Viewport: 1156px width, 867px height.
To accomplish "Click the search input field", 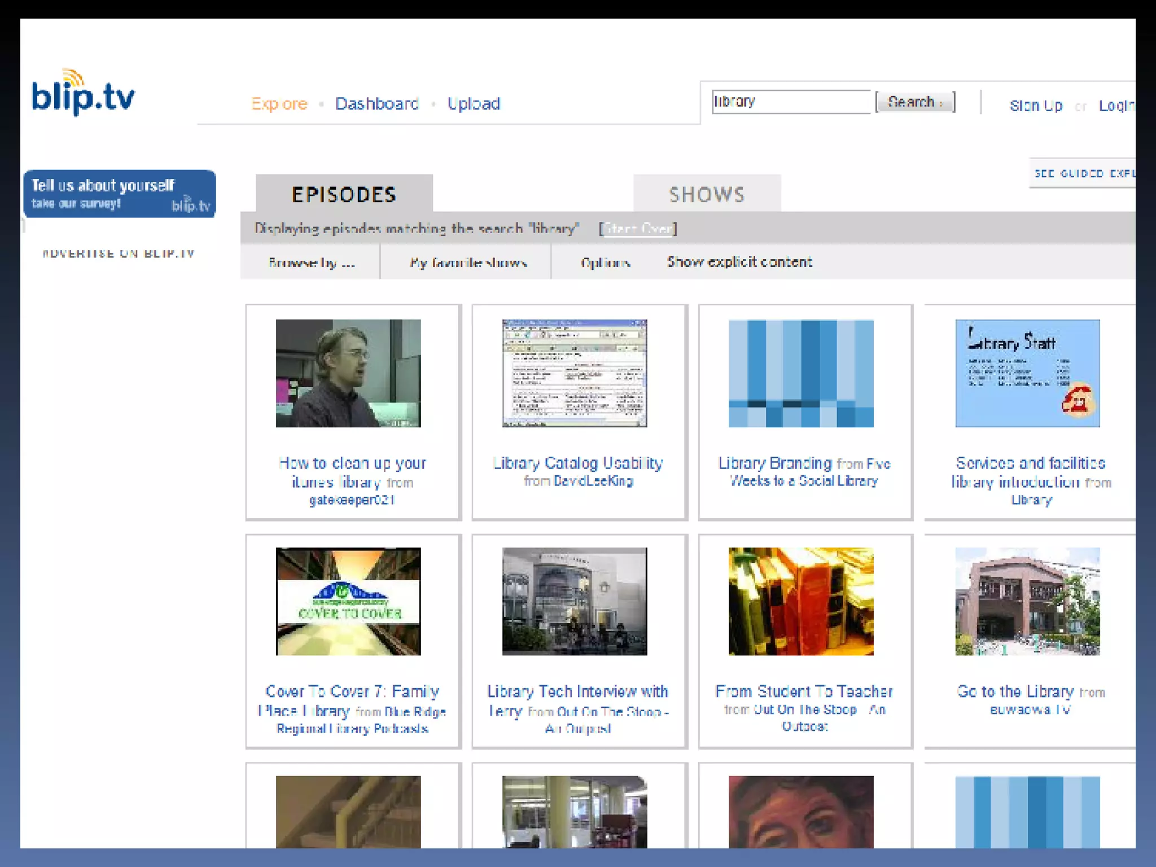I will pyautogui.click(x=790, y=102).
